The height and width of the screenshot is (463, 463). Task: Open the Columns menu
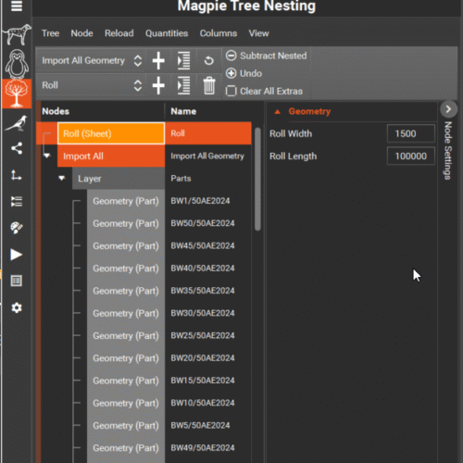[x=219, y=33]
